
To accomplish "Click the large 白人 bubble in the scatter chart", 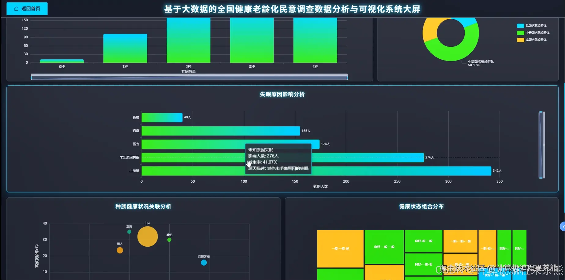I will click(147, 237).
